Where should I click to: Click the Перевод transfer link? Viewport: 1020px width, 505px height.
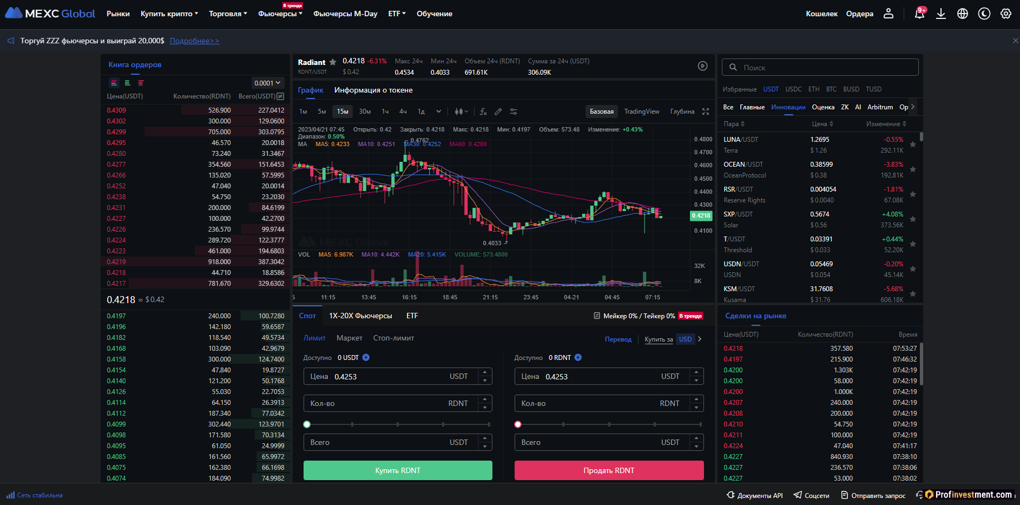tap(618, 339)
